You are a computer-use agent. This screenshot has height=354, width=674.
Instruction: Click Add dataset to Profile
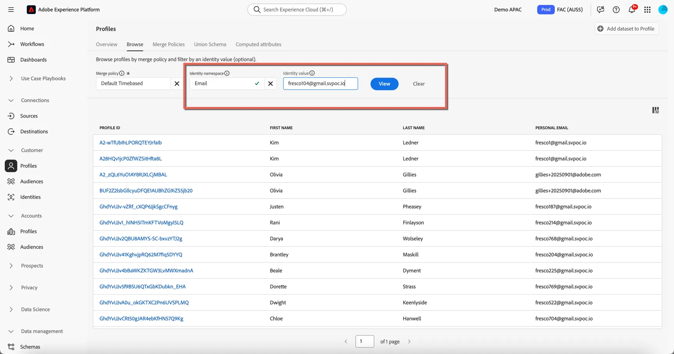click(626, 28)
